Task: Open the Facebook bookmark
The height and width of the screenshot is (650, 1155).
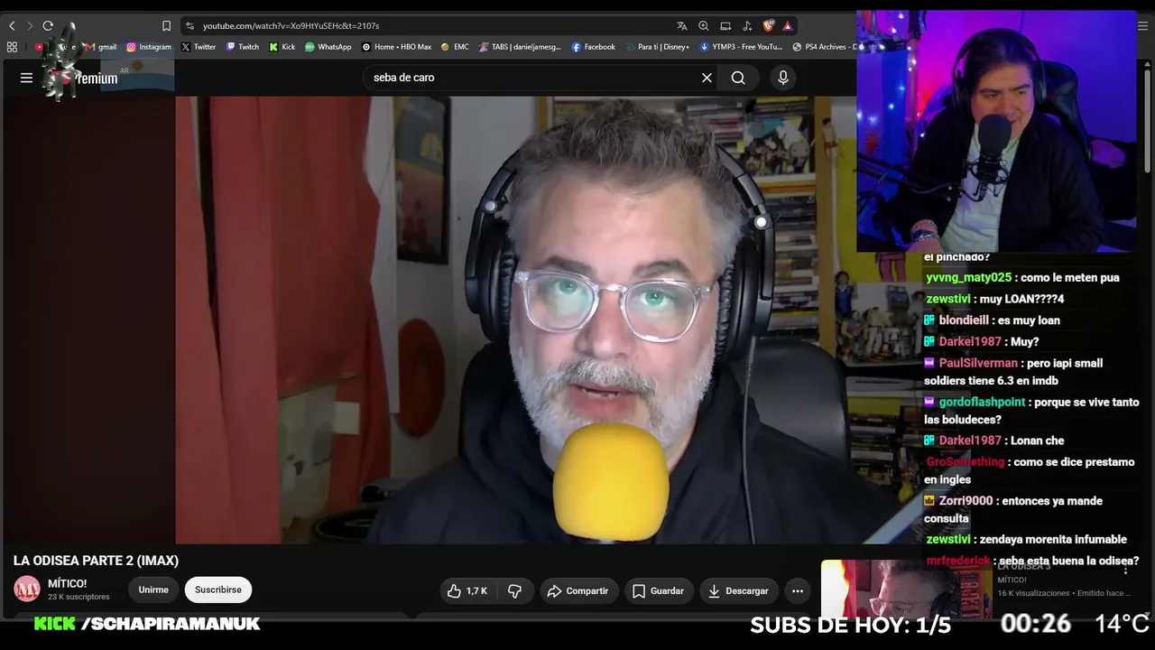Action: pyautogui.click(x=593, y=47)
